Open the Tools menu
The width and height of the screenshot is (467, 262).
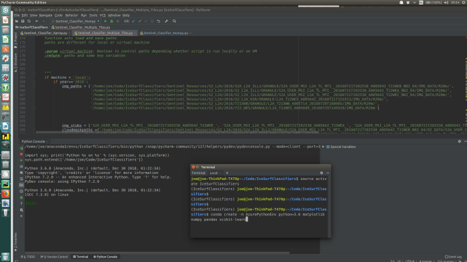pyautogui.click(x=93, y=15)
